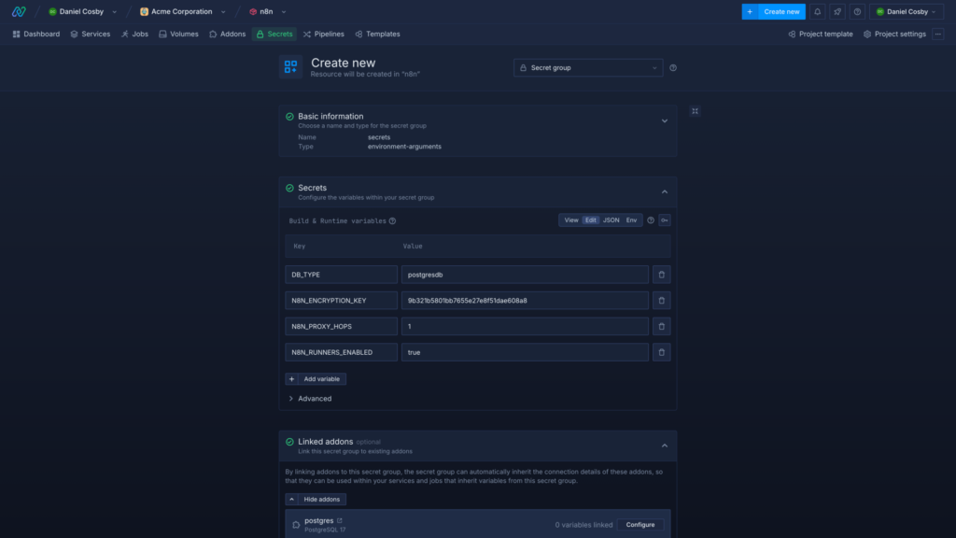Viewport: 956px width, 538px height.
Task: Remove the N8N_RUNNERS_ENABLED variable with its trash icon
Action: click(x=662, y=352)
